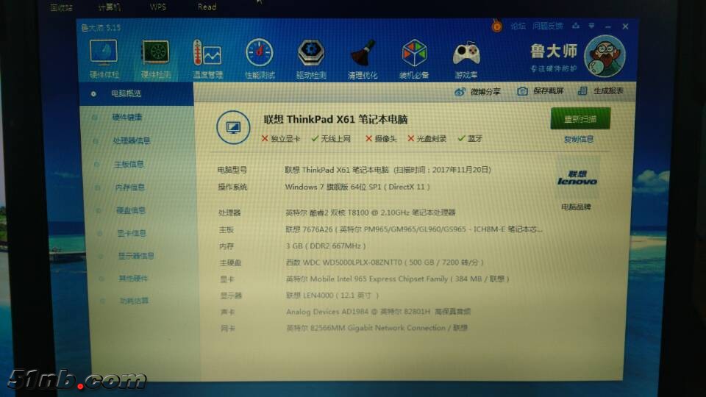Screen dimensions: 706x397
Task: Open 温度管理 temperature management icon
Action: coord(207,59)
